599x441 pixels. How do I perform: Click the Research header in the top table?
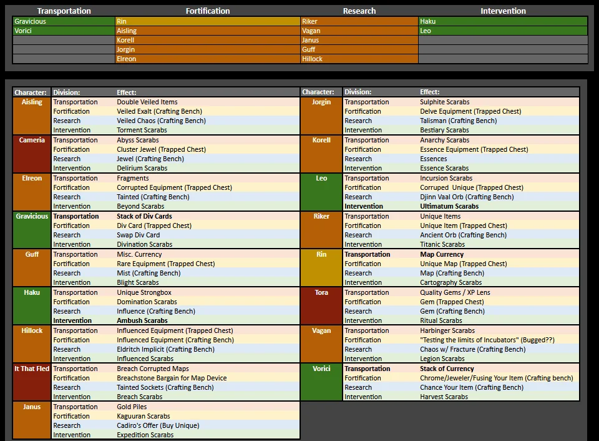tap(359, 11)
